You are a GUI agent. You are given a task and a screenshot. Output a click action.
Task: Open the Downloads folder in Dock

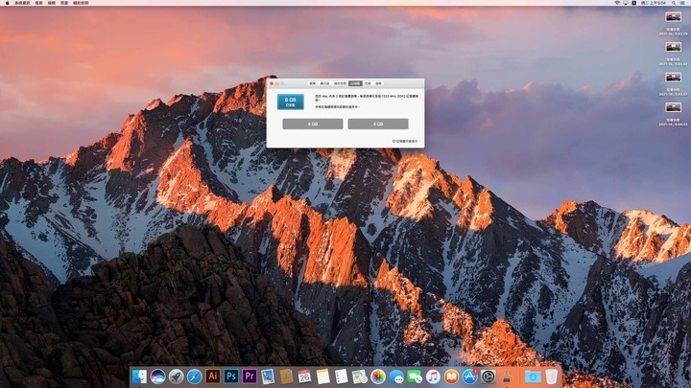click(x=533, y=377)
